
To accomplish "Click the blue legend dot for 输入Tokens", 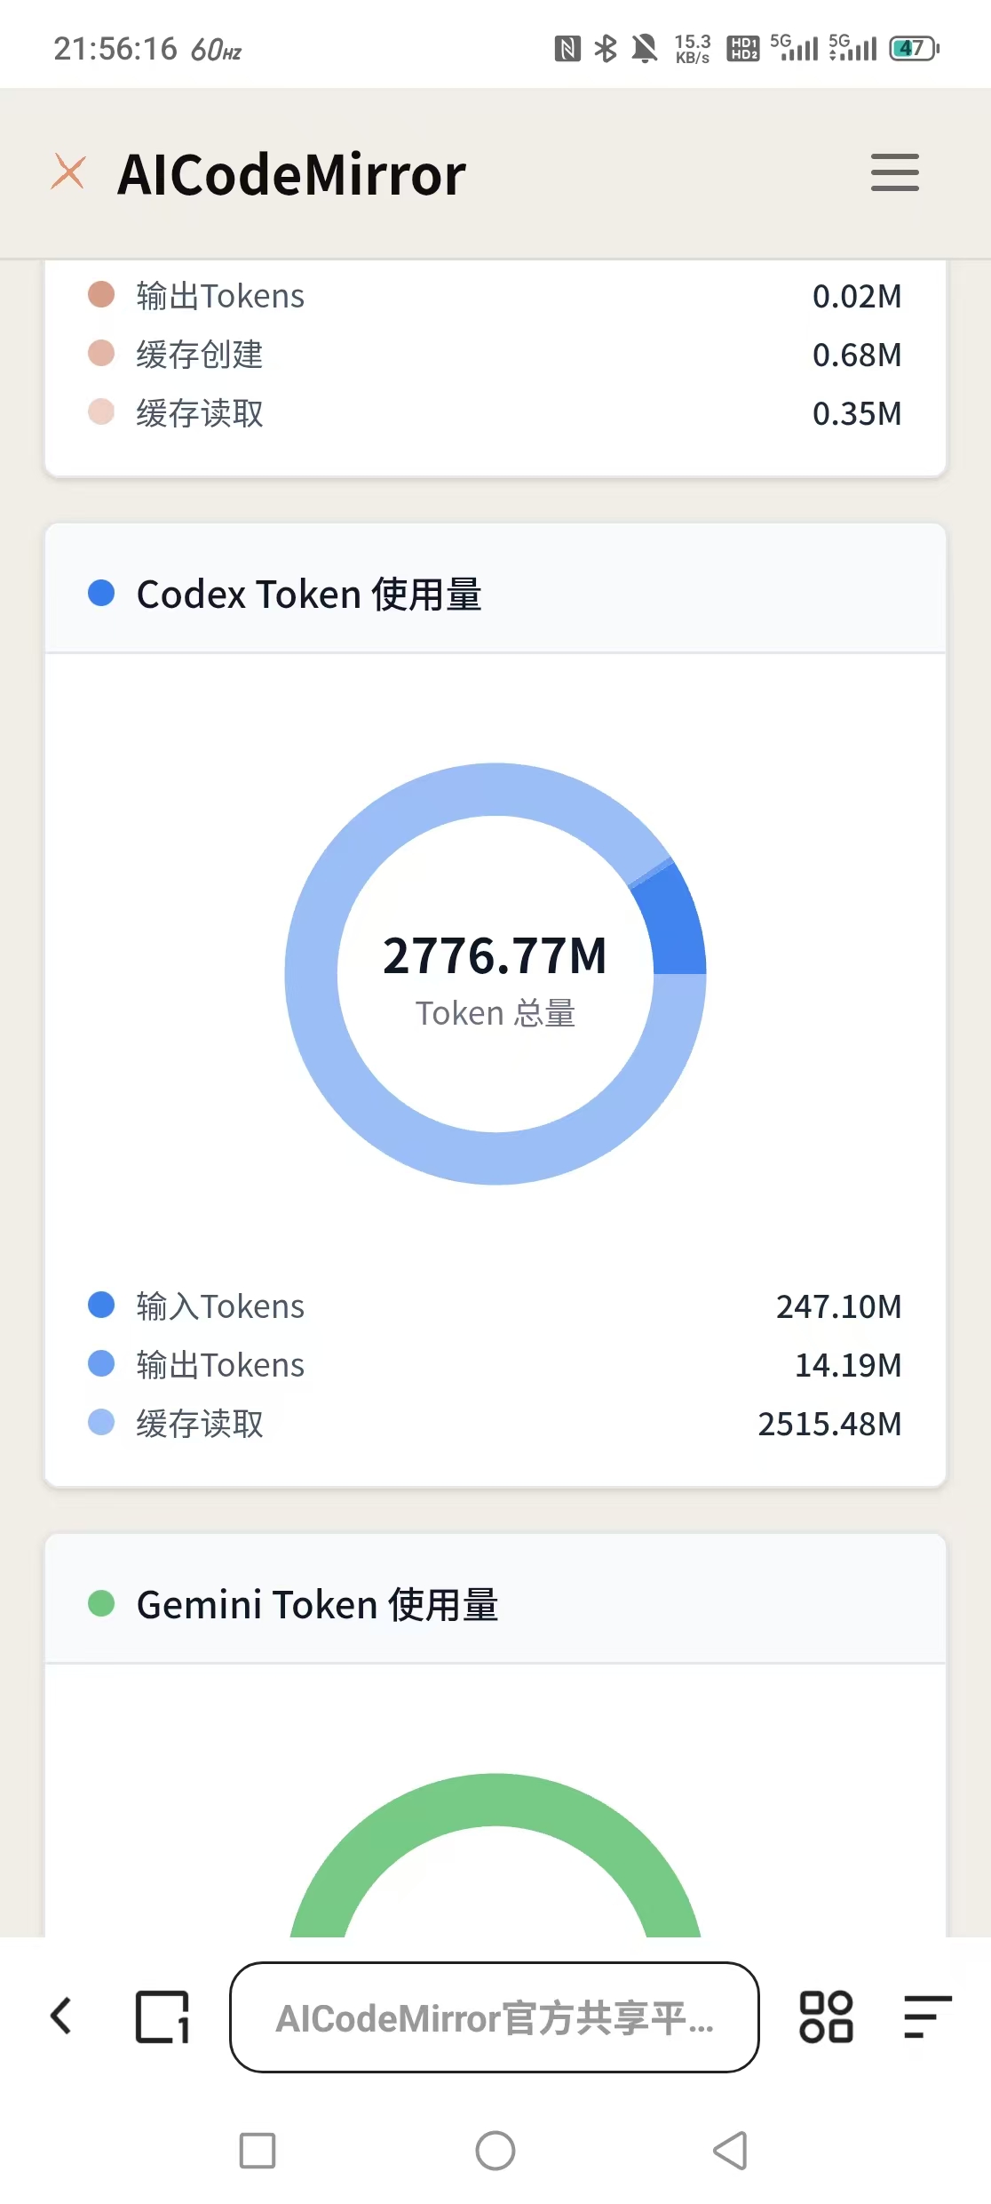I will point(101,1305).
